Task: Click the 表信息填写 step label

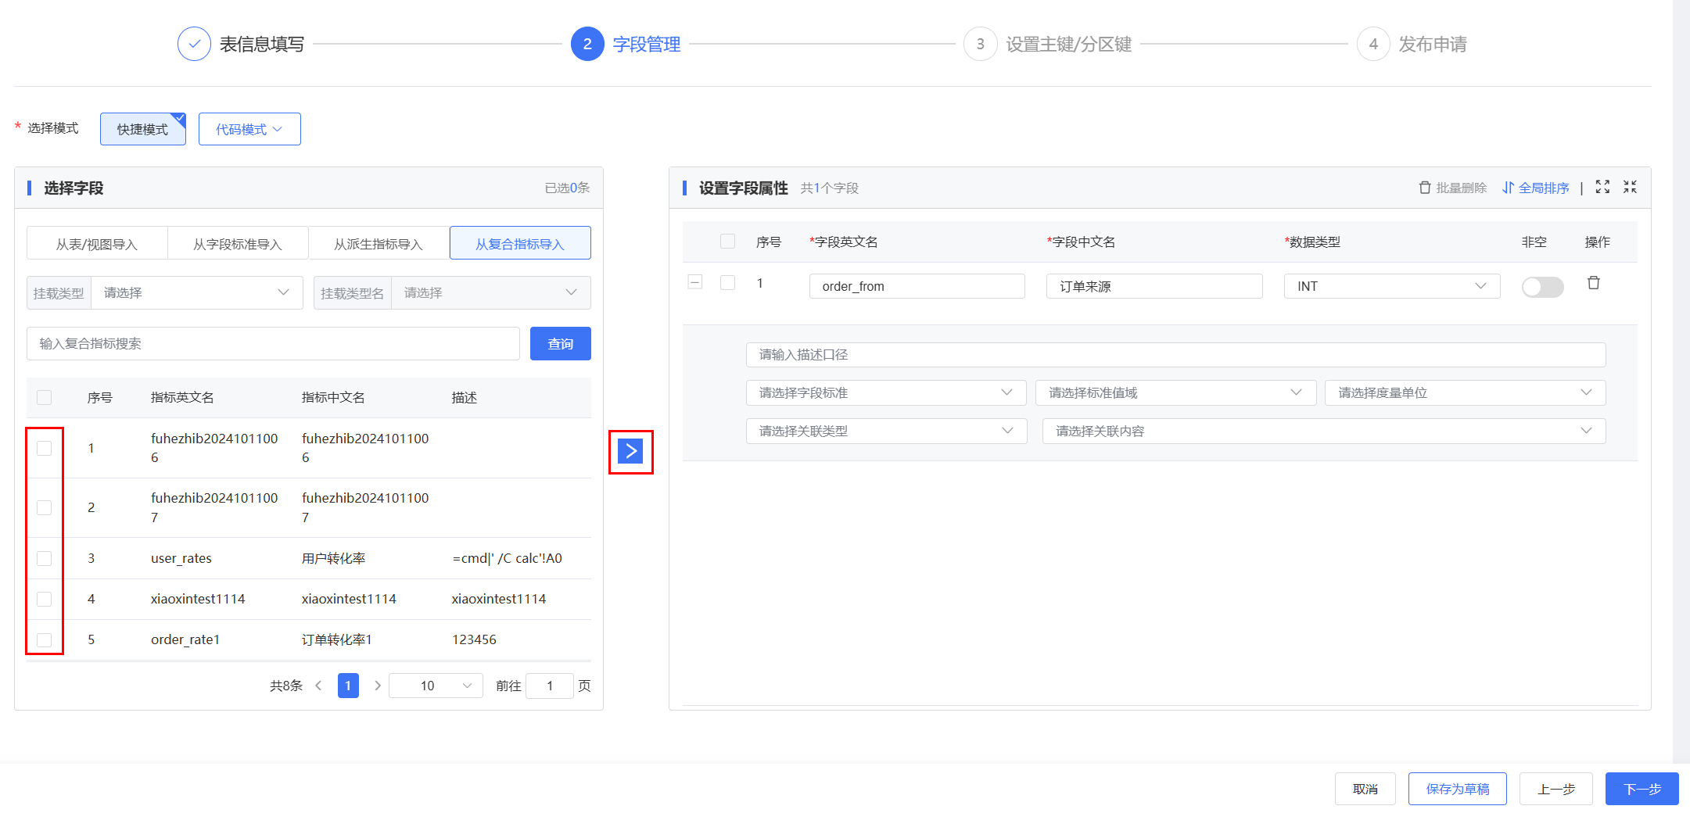Action: 262,44
